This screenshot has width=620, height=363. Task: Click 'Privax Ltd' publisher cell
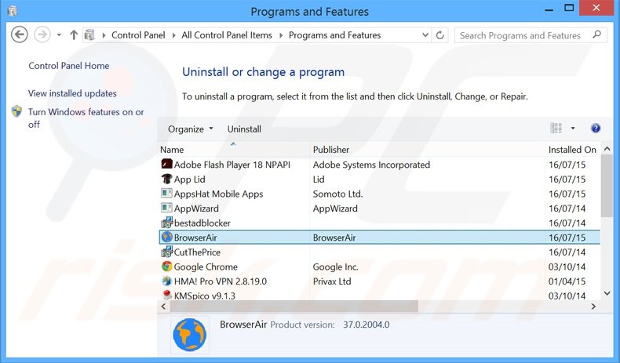[x=332, y=281]
